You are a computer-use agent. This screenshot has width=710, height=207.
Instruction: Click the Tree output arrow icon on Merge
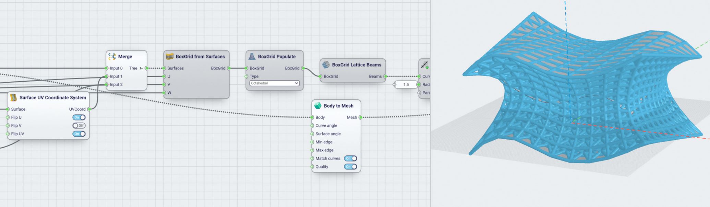click(x=141, y=68)
